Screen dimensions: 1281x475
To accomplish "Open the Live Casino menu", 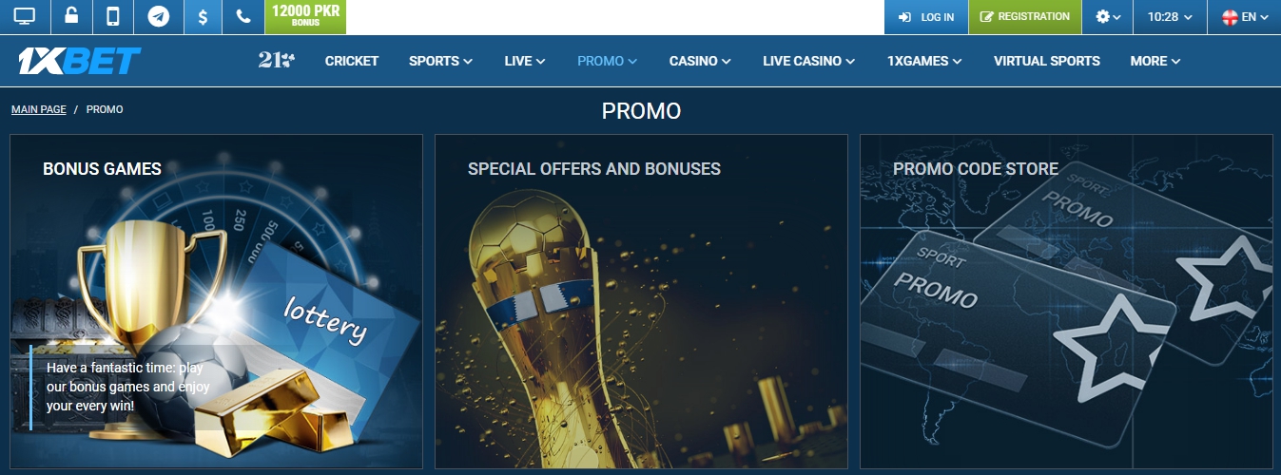I will 808,61.
